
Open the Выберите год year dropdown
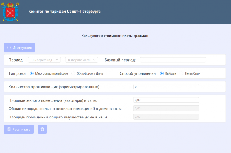(x=44, y=60)
